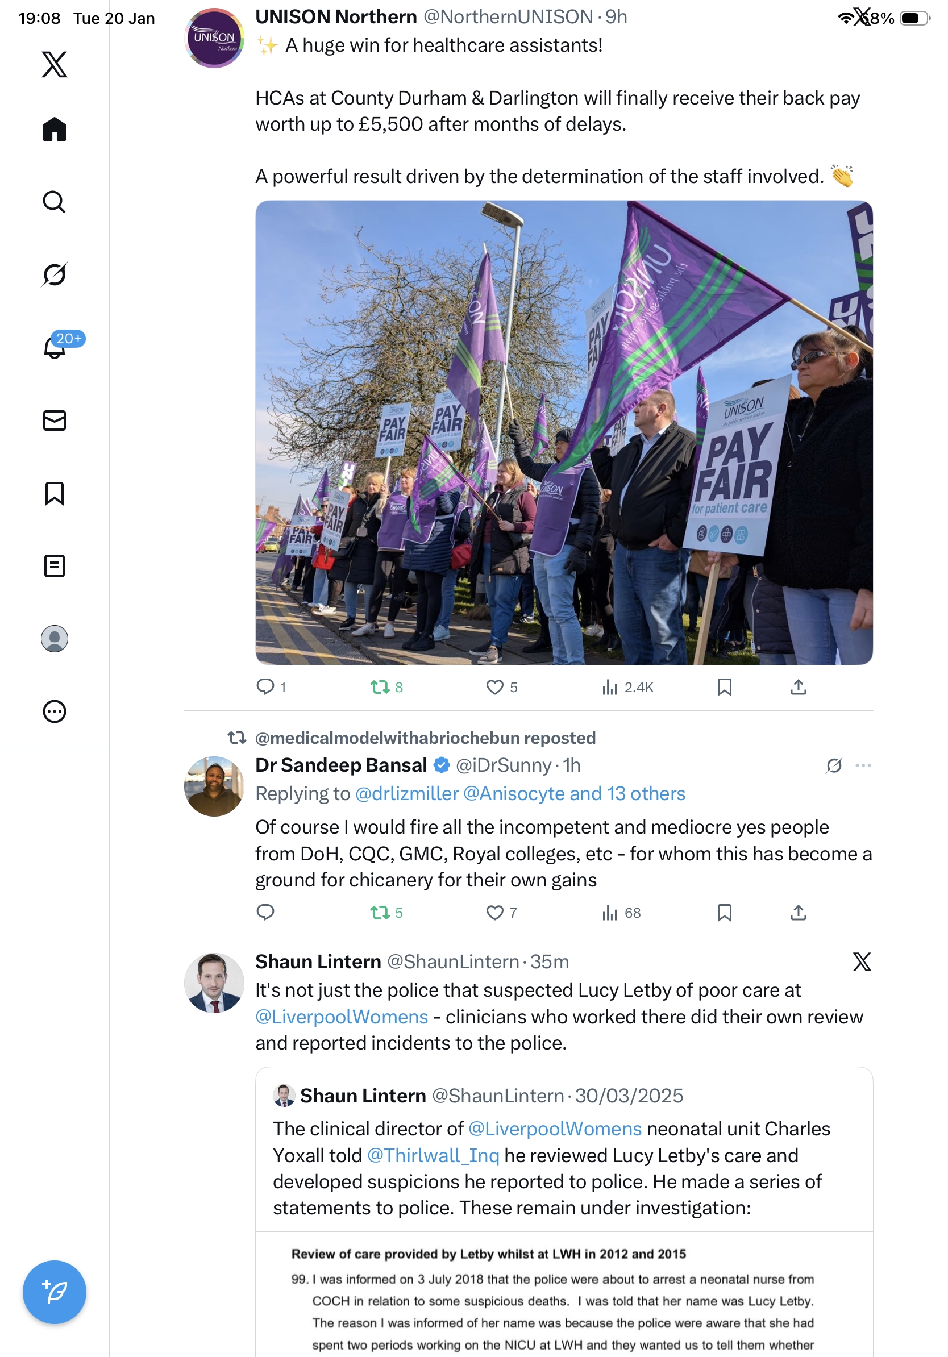Undo repost on UNISON Northern post
The image size is (948, 1357).
tap(386, 687)
